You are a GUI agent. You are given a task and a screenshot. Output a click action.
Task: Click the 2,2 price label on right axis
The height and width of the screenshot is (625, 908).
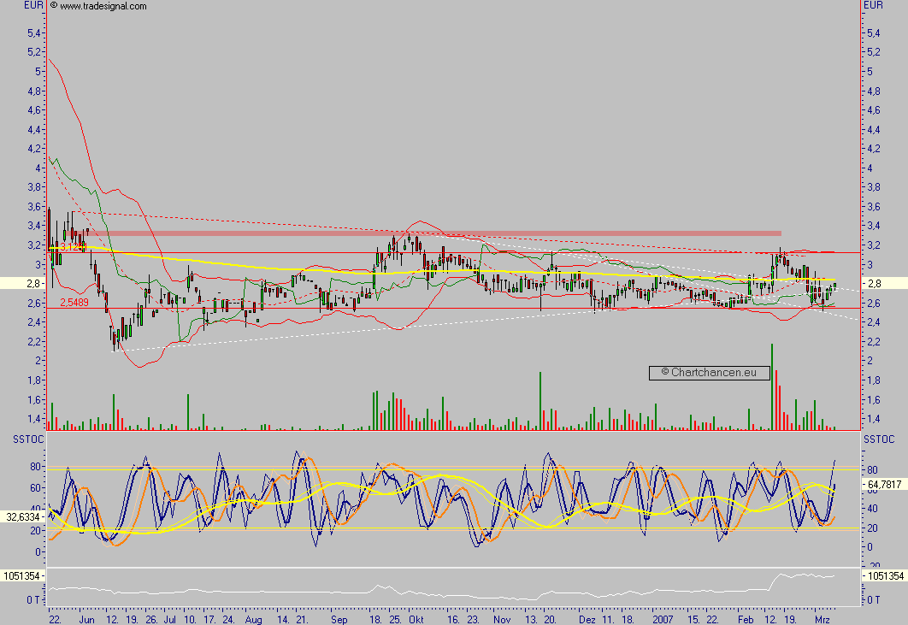pos(874,341)
